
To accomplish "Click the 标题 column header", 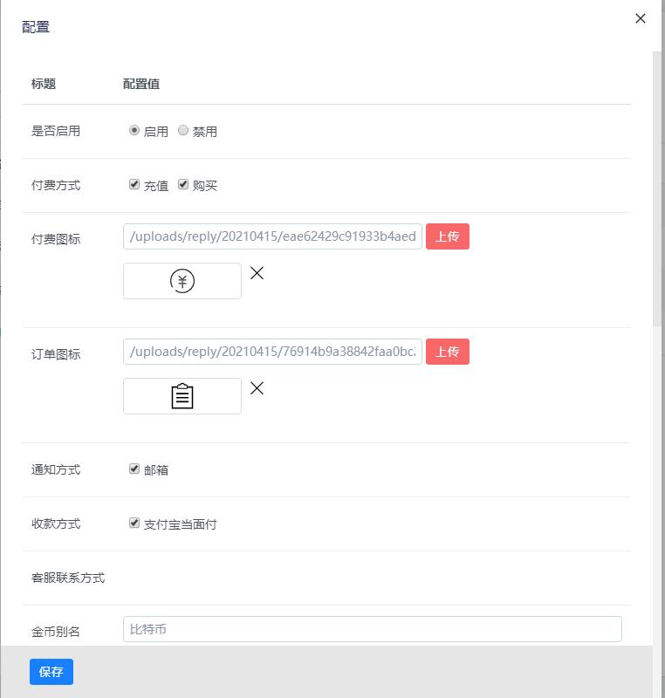I will [x=44, y=85].
